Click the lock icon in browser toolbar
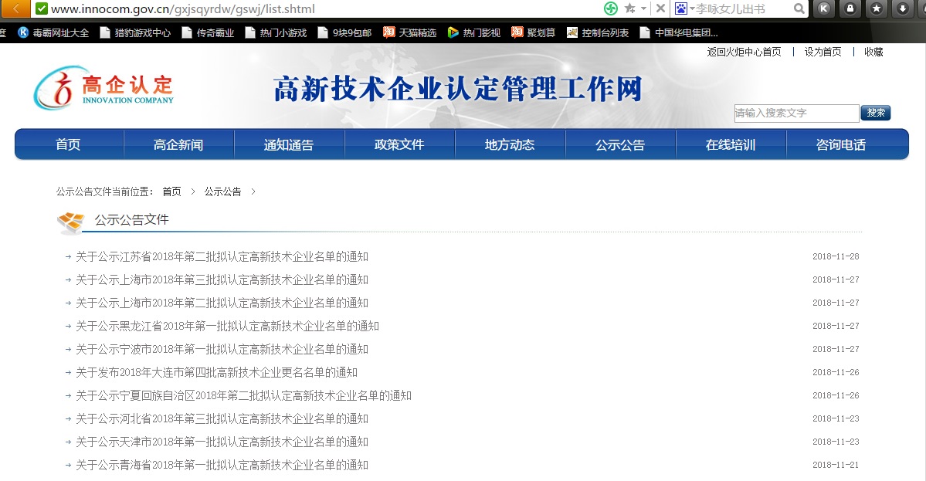Screen dimensions: 926x481 850,8
